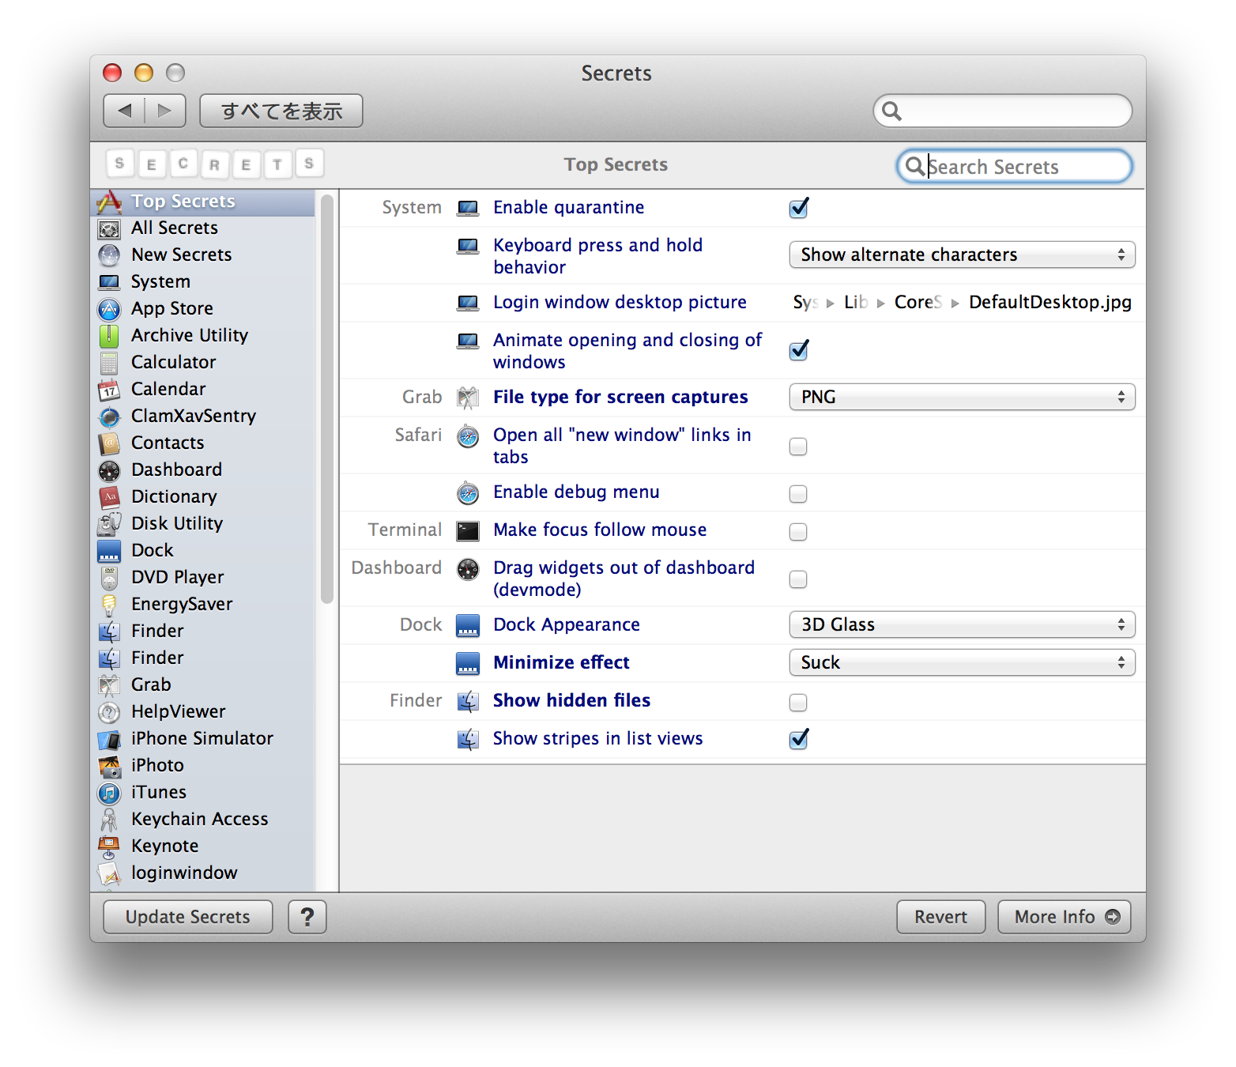
Task: Click the Minimize effect label
Action: [x=561, y=662]
